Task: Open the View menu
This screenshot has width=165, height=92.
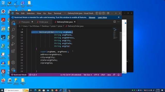Action: 39,13
